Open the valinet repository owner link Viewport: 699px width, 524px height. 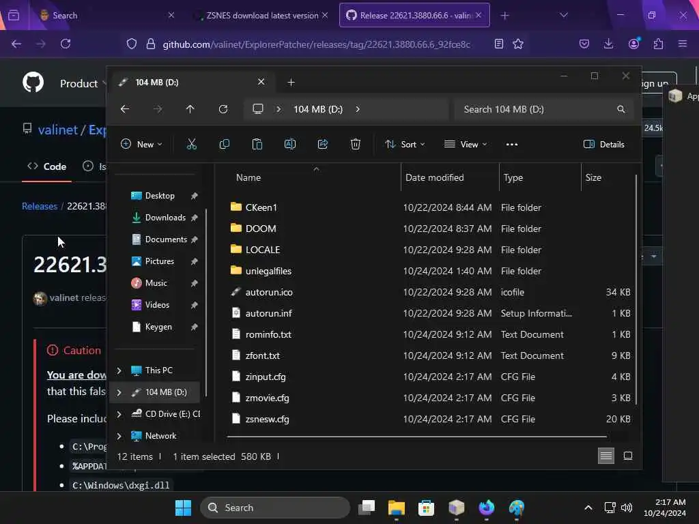57,130
